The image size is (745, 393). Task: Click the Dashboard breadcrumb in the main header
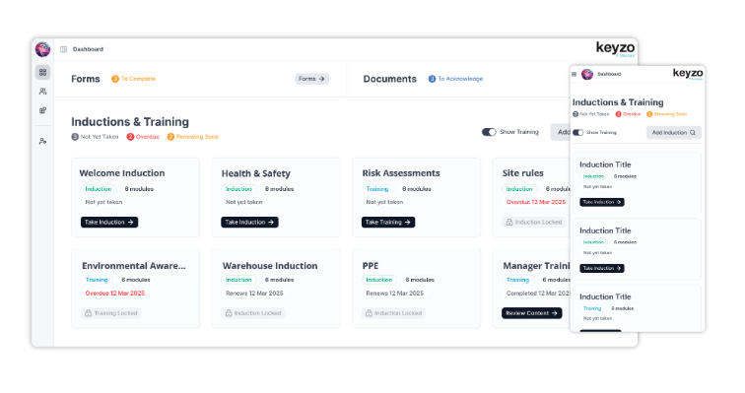(x=88, y=49)
